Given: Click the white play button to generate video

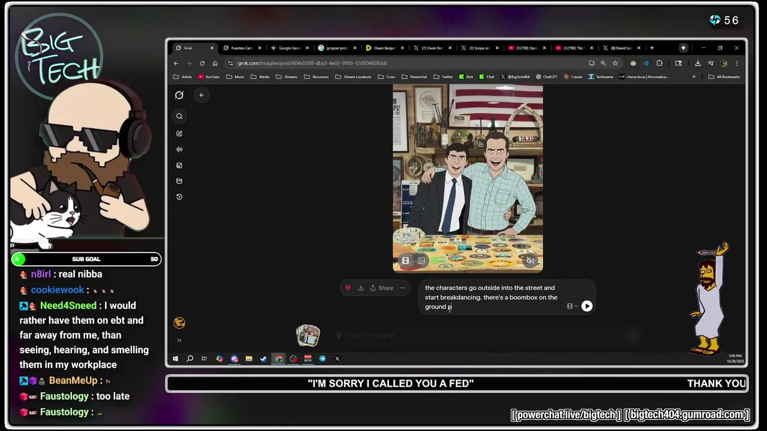Looking at the screenshot, I should tap(587, 306).
